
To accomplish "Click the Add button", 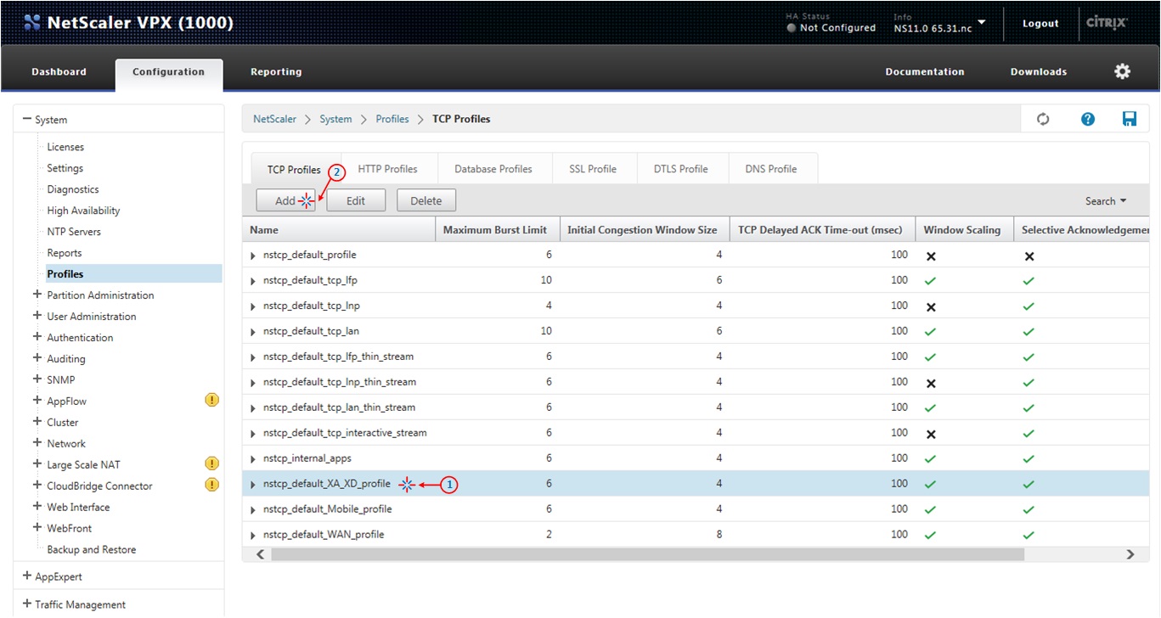I will click(x=286, y=201).
